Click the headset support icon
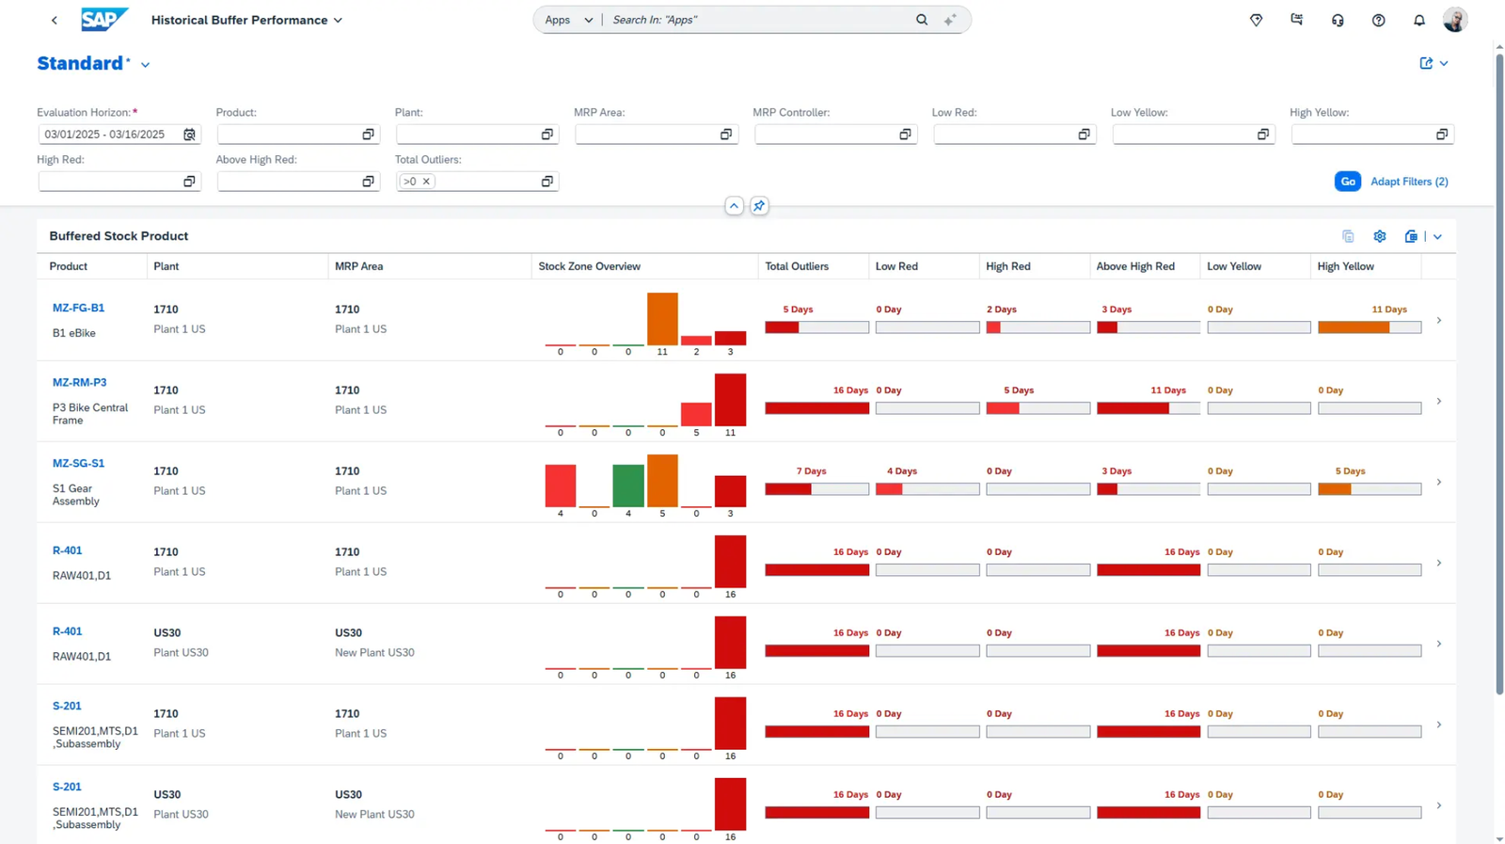The width and height of the screenshot is (1505, 844). pos(1338,20)
